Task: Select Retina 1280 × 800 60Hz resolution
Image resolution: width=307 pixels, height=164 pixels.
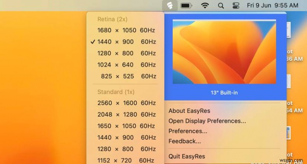Action: [125, 53]
